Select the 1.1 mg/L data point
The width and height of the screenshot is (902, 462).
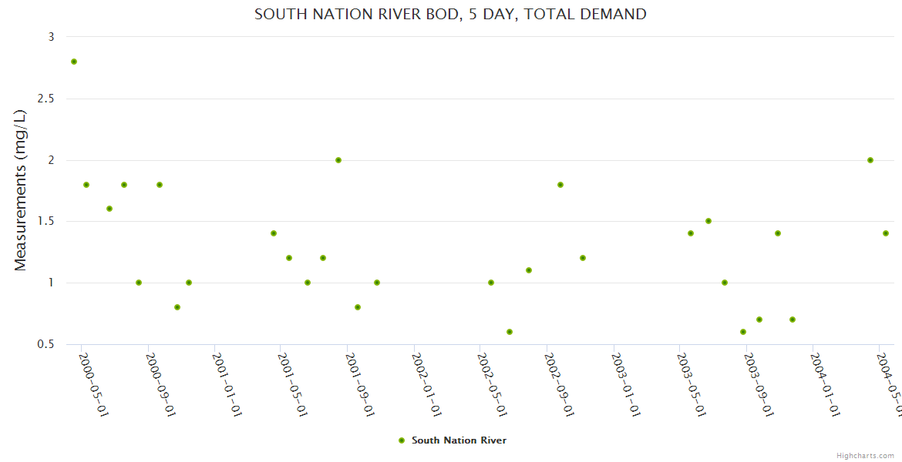point(529,270)
